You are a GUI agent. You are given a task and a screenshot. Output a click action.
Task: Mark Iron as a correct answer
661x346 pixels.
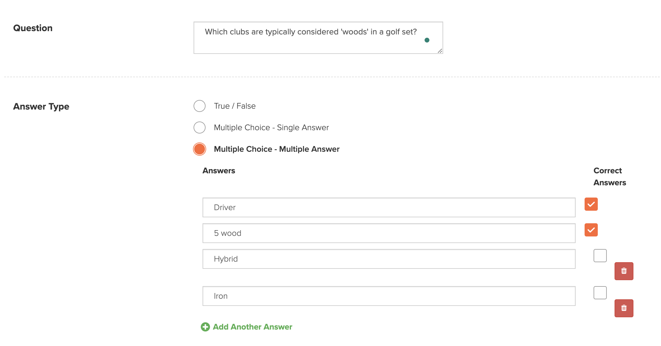pos(600,293)
